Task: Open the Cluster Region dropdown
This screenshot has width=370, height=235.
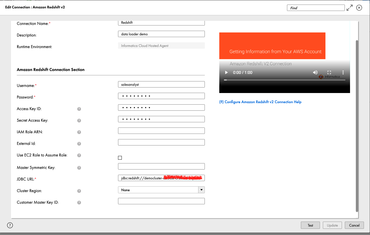Action: coord(161,190)
